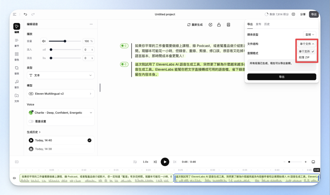Screen dimensions: 330x195
Task: Mute volume with the speaker icon in the playback section
Action: point(44,41)
